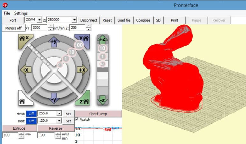This screenshot has height=144, width=246.
Task: Jog the printer with -X arrow
Action: 25,70
